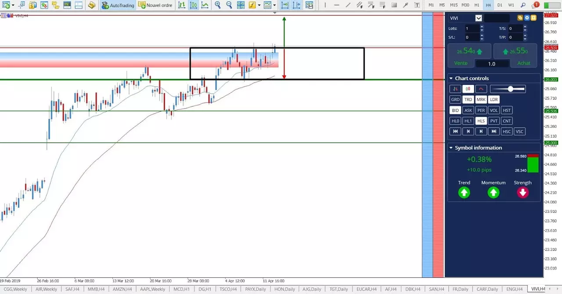Image resolution: width=562 pixels, height=294 pixels.
Task: Open the indicators list icon
Action: pos(252,5)
